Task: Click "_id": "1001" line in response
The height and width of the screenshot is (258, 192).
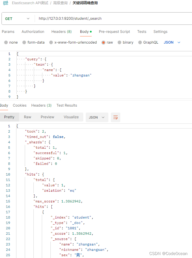Action: [x=66, y=228]
